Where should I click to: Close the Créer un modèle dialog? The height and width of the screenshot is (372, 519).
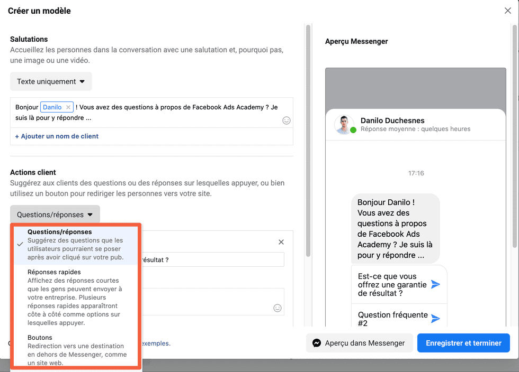click(507, 11)
